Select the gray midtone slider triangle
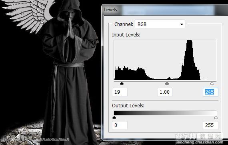The width and height of the screenshot is (228, 145). coord(167,83)
